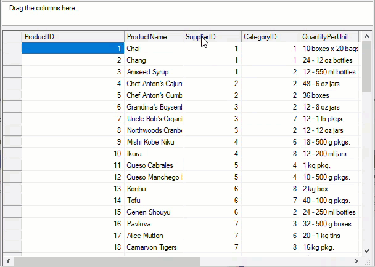The width and height of the screenshot is (375, 267).
Task: Select the row header of the Chai row
Action: point(12,49)
